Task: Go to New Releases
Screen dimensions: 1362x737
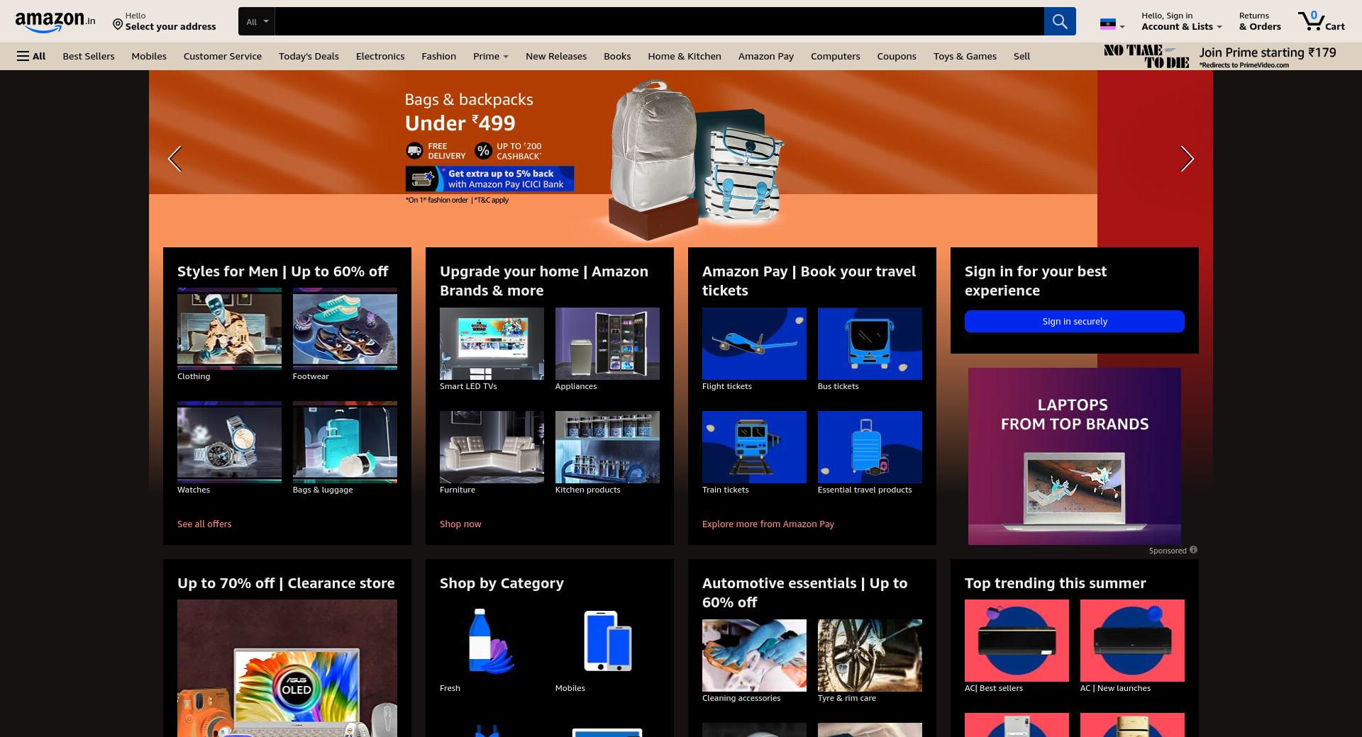Action: (x=556, y=56)
